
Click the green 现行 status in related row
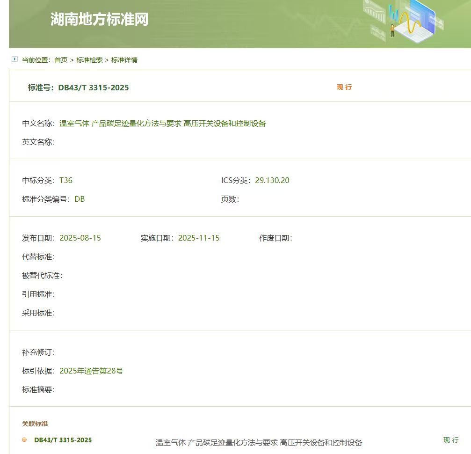tap(451, 440)
